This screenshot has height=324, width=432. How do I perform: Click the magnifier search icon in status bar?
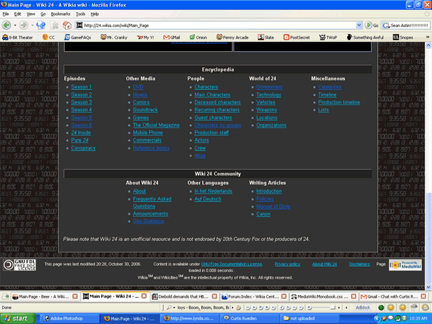pos(169,308)
